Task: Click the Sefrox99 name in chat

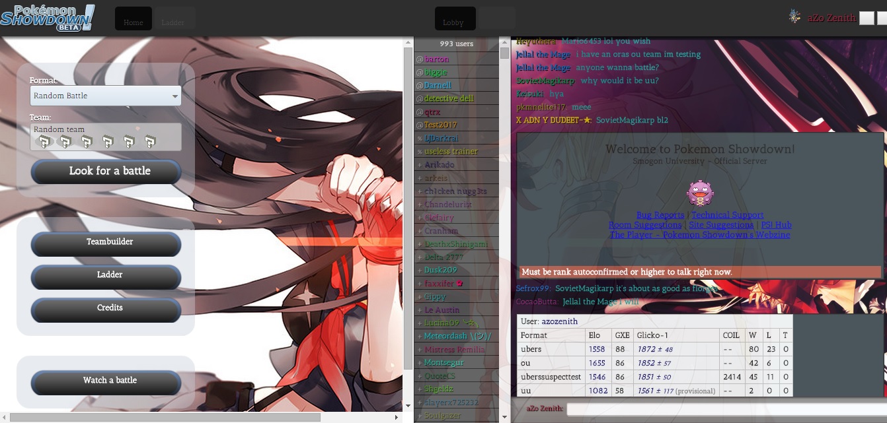Action: point(533,288)
